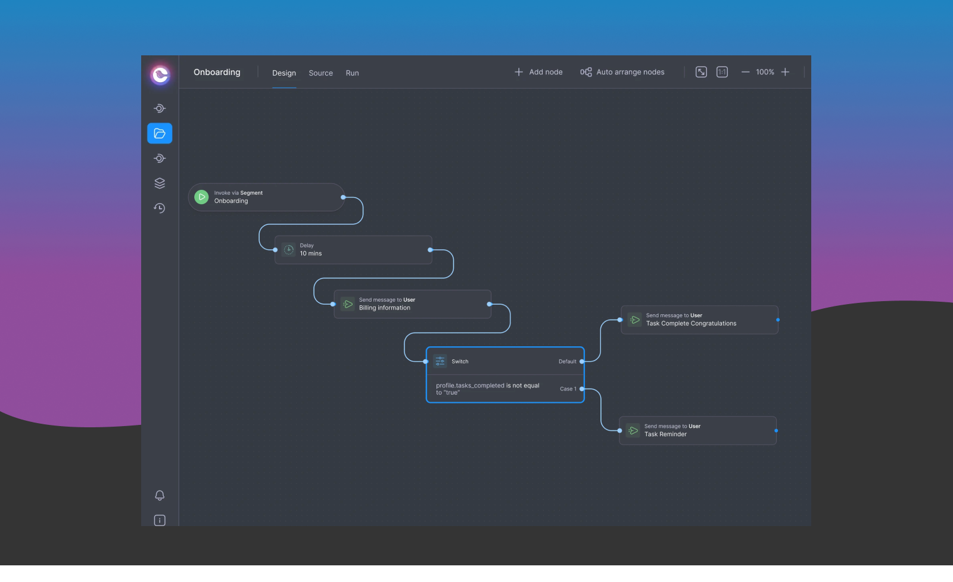The width and height of the screenshot is (953, 582).
Task: Open the layers panel icon in the sidebar
Action: 159,183
